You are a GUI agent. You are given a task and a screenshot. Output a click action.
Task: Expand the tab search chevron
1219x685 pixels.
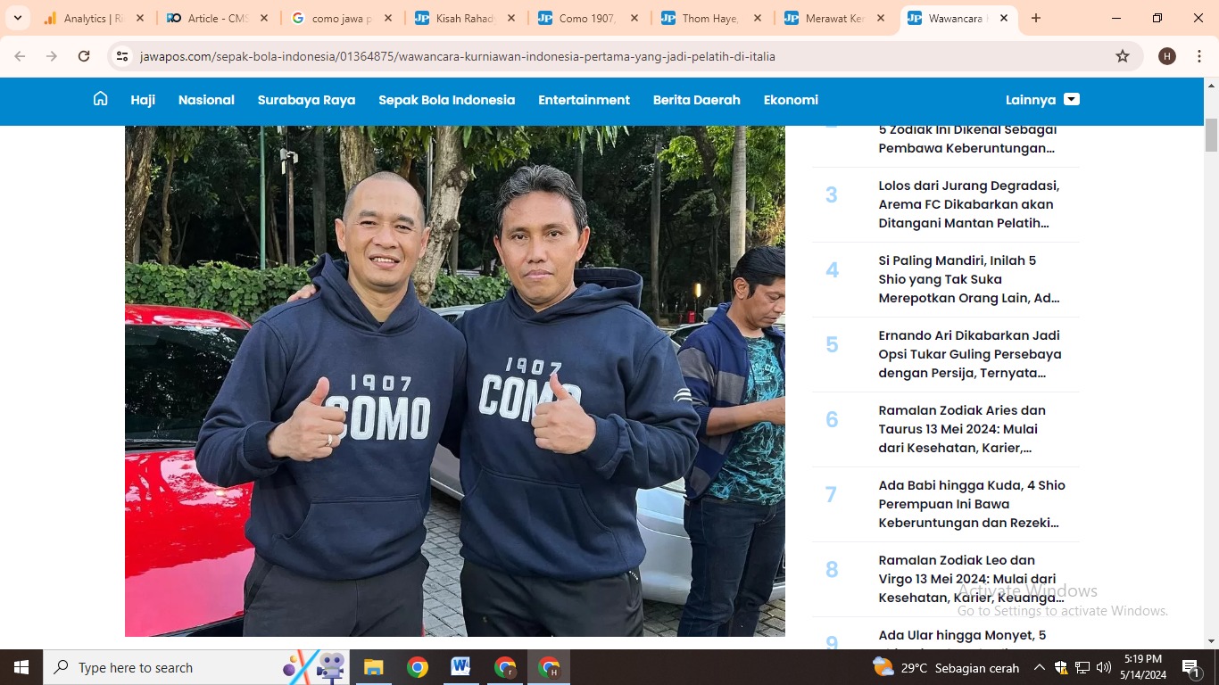[x=17, y=18]
